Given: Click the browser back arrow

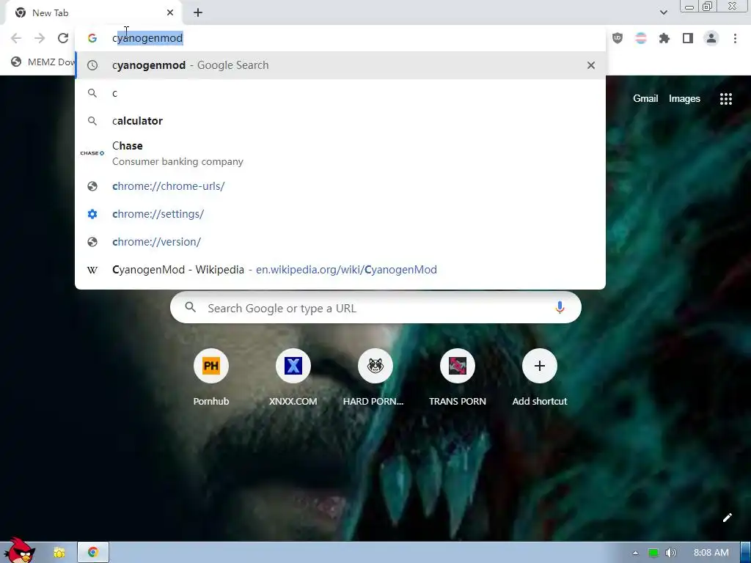Looking at the screenshot, I should [x=16, y=38].
